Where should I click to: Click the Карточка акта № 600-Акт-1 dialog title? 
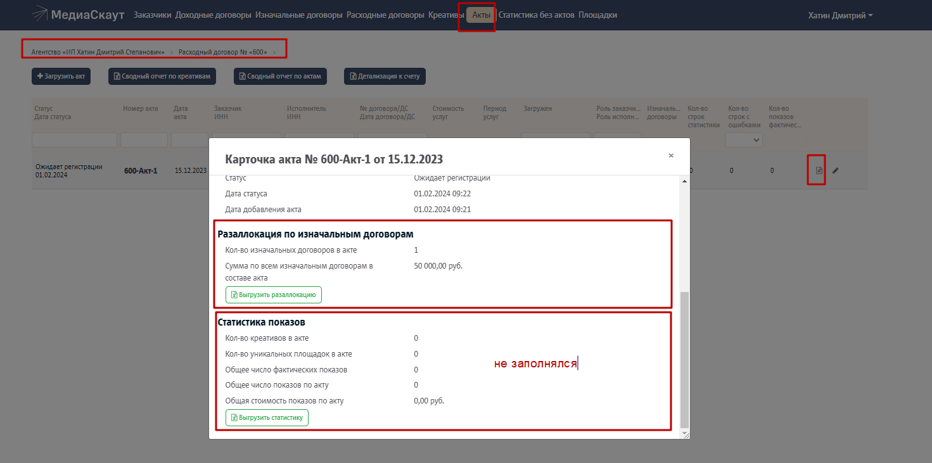click(334, 159)
